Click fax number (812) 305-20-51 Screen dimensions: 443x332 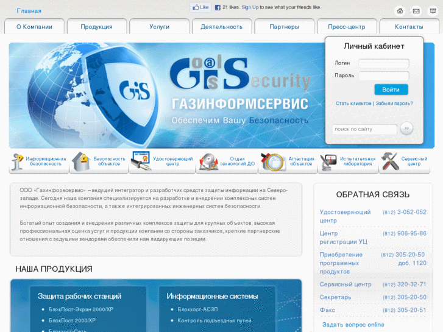point(404,310)
